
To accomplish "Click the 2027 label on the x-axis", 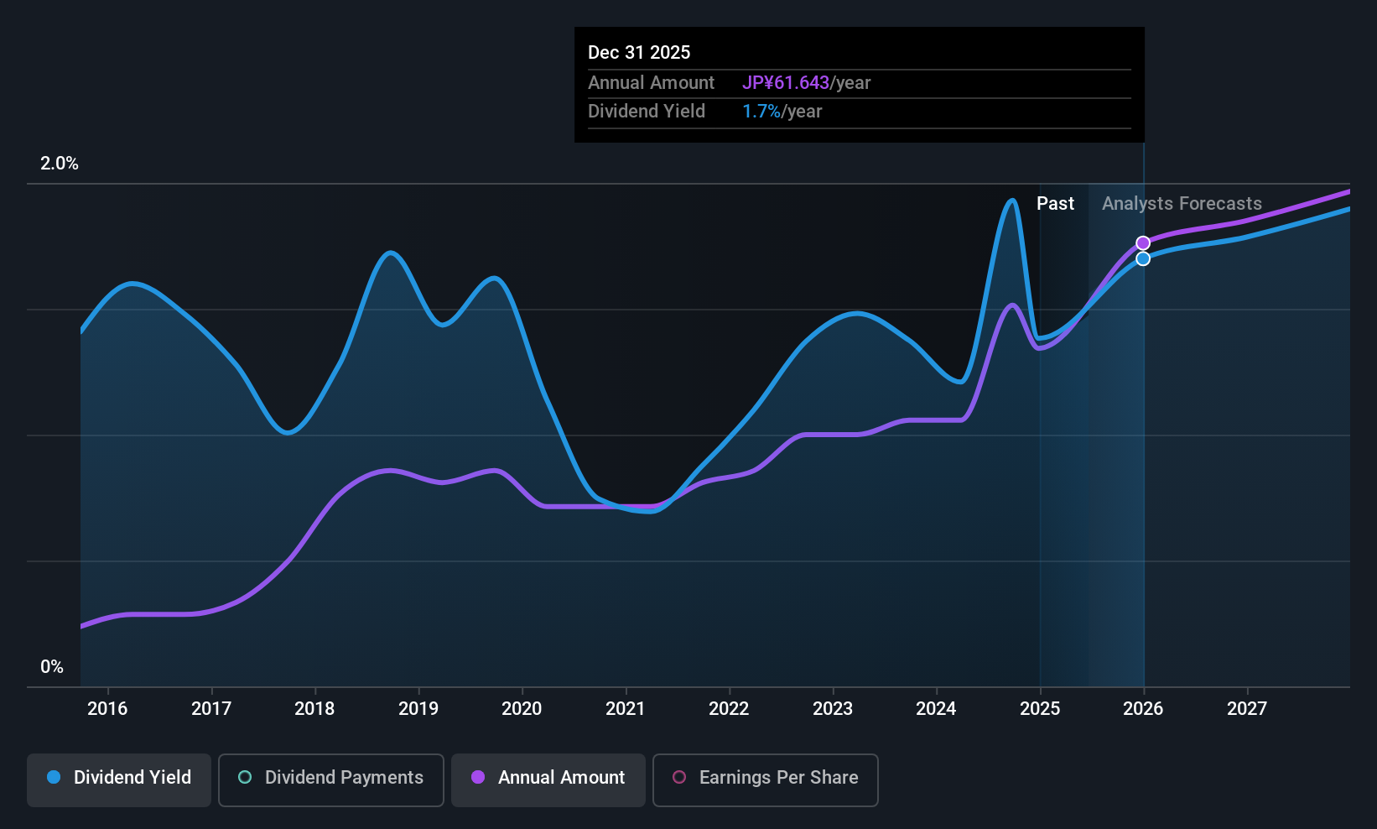I will (1247, 709).
